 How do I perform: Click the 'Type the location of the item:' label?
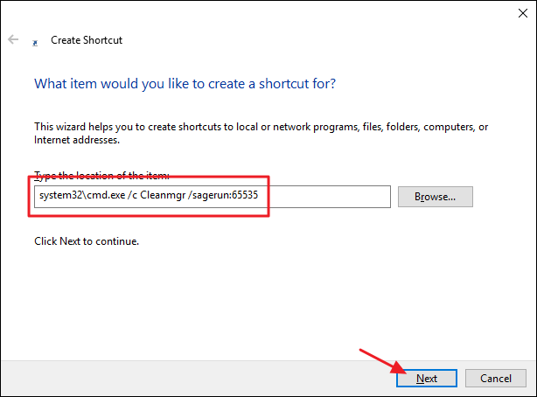[101, 176]
